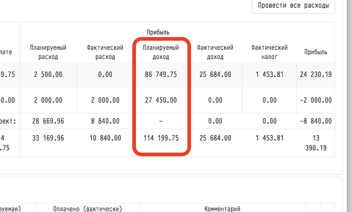Select the negative profit cell -2 000.00
This screenshot has height=212, width=352.
(x=316, y=100)
